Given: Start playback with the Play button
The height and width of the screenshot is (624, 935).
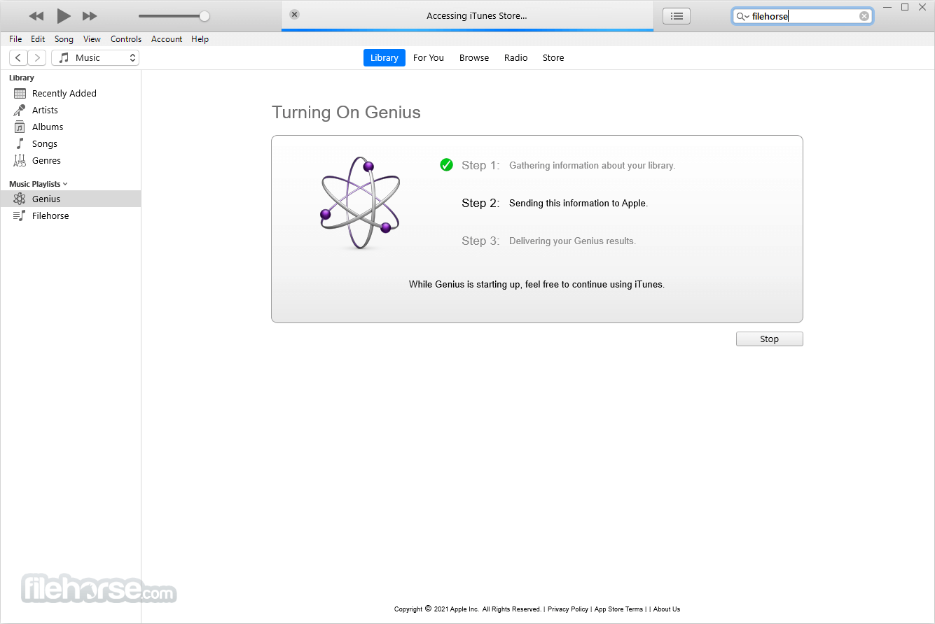Looking at the screenshot, I should (x=63, y=15).
